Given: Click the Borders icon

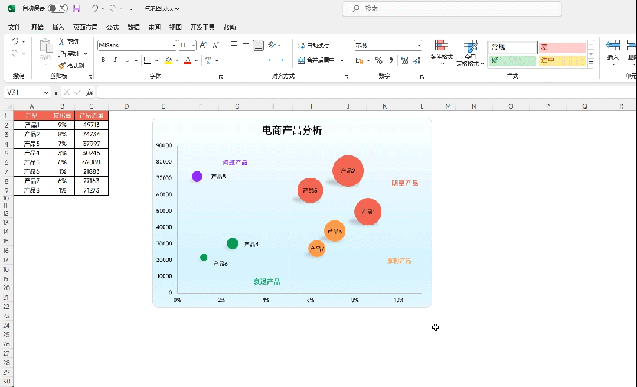Looking at the screenshot, I should (148, 60).
